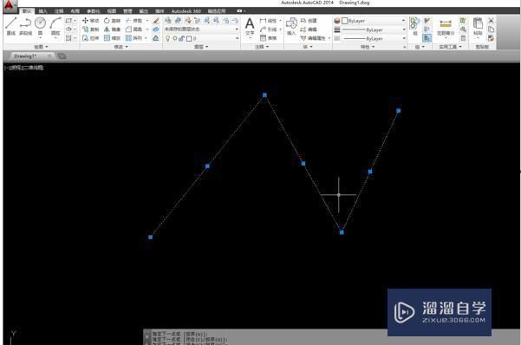
Task: Click the Explode tool icon
Action: 156,29
